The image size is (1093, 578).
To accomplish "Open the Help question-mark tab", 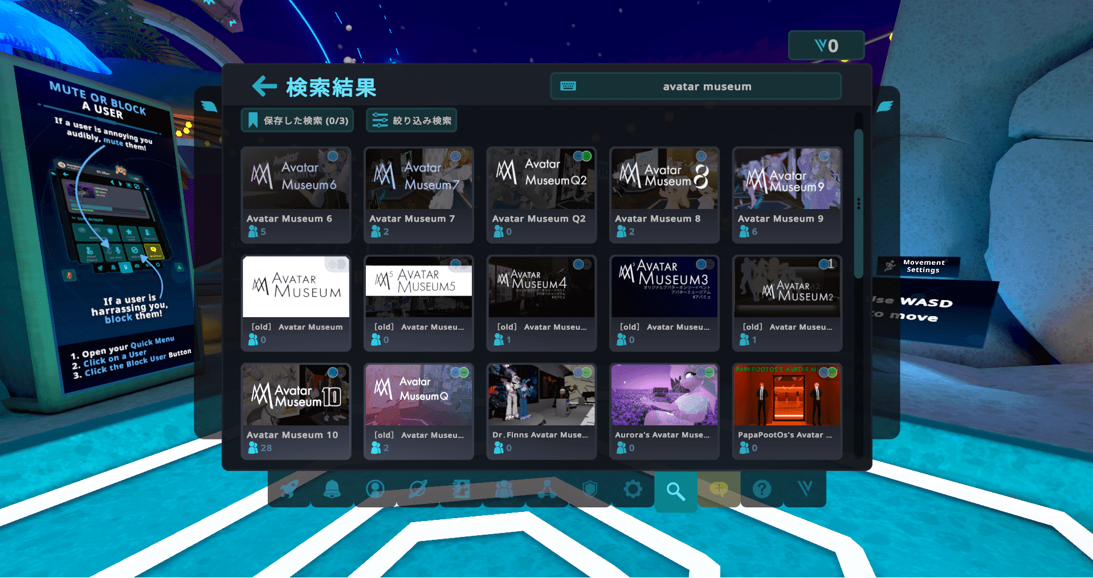I will pyautogui.click(x=762, y=489).
